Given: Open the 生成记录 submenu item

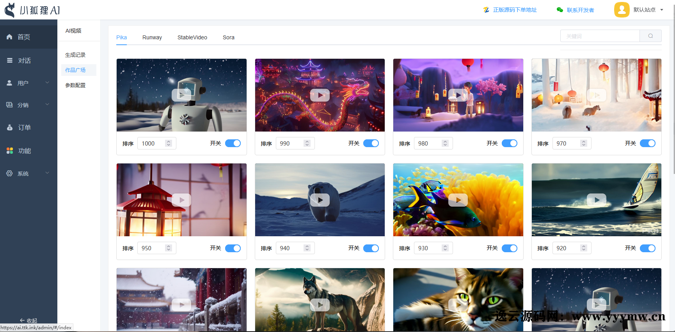Looking at the screenshot, I should click(x=75, y=55).
